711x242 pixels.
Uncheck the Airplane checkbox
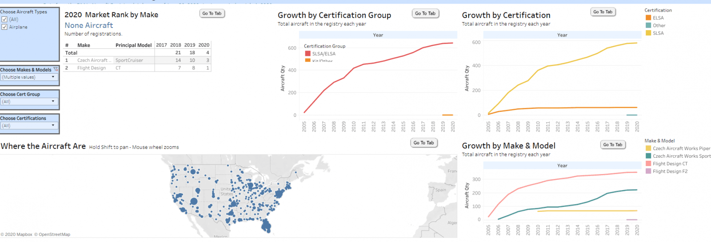pos(4,27)
